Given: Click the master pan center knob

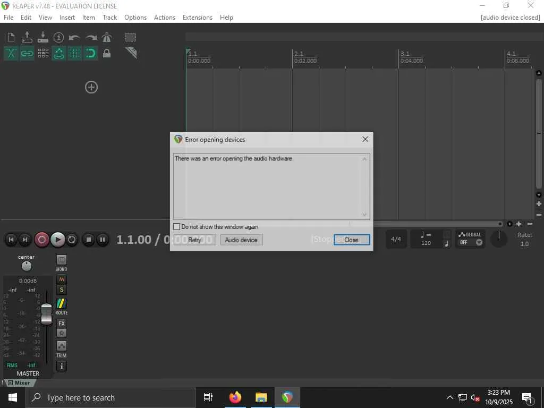Looking at the screenshot, I should click(x=27, y=266).
